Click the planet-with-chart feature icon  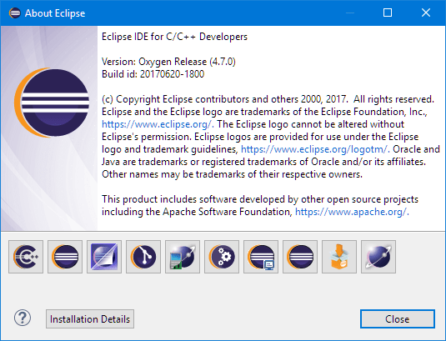183,257
